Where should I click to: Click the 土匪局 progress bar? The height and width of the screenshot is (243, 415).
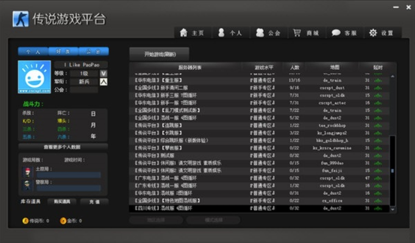(69, 175)
